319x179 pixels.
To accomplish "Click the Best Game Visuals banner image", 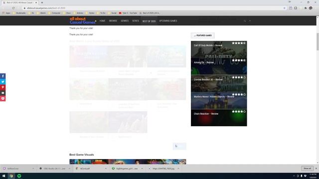I will click(x=128, y=162).
